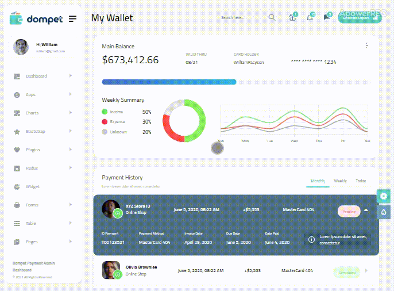
Task: Collapse the XYZ Store ID payment row
Action: [366, 210]
